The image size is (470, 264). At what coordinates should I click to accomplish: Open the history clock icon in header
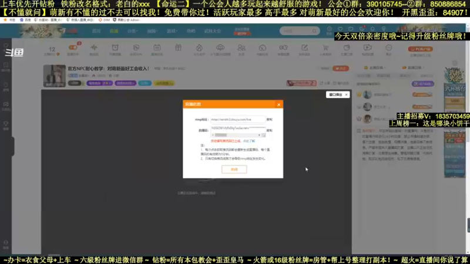pyautogui.click(x=330, y=29)
